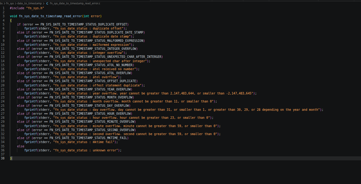Click the STATUS_MONTH_OVERFLOW constant
The width and height of the screenshot is (361, 184).
coord(91,98)
